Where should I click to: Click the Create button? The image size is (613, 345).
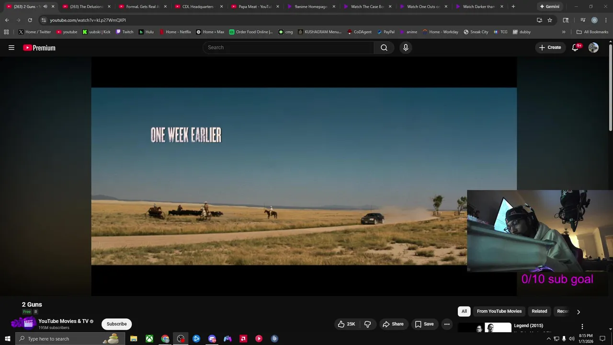click(x=550, y=47)
